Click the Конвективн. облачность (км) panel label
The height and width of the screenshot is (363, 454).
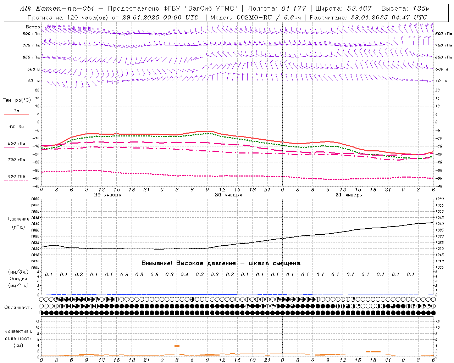coord(18,338)
